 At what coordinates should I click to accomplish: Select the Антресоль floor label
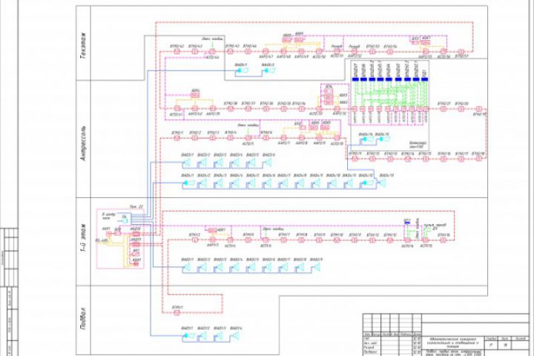coord(83,143)
